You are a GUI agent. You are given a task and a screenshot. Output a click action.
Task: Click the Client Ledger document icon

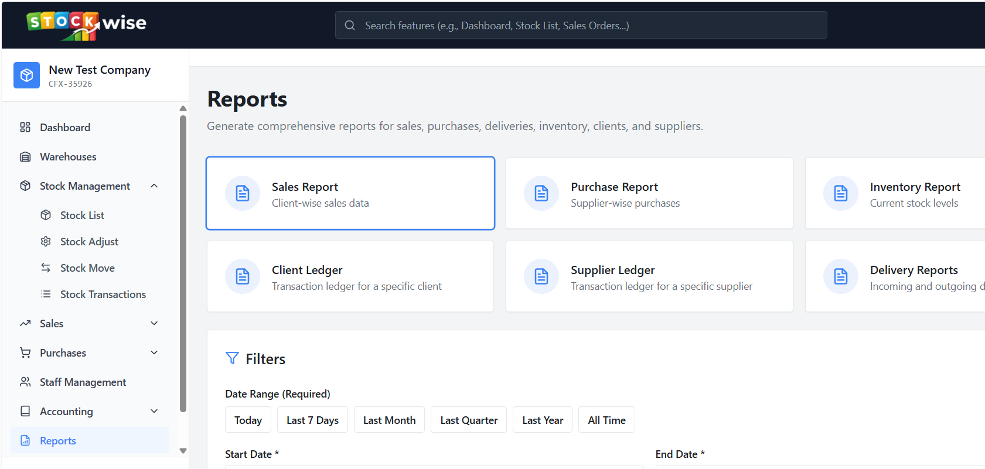coord(243,276)
